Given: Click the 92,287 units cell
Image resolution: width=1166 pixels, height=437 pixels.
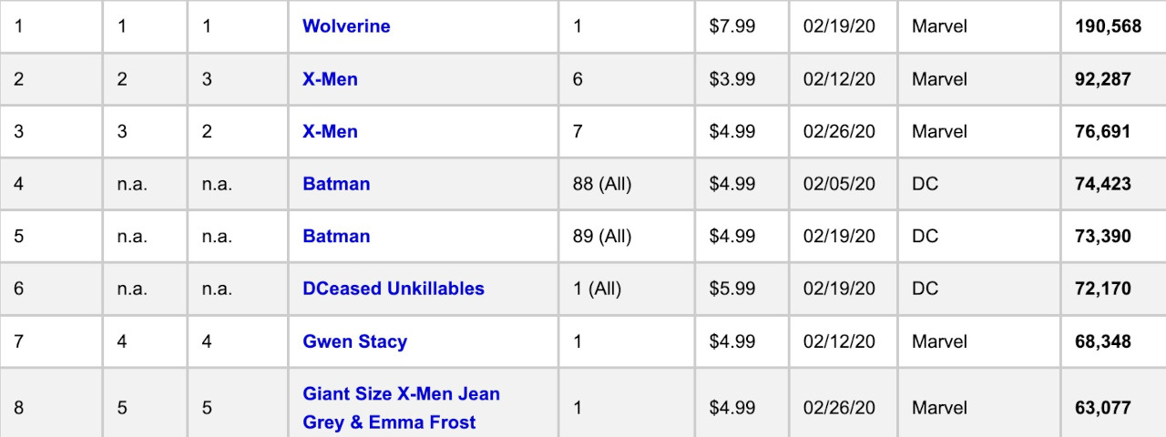Looking at the screenshot, I should pyautogui.click(x=1102, y=79).
